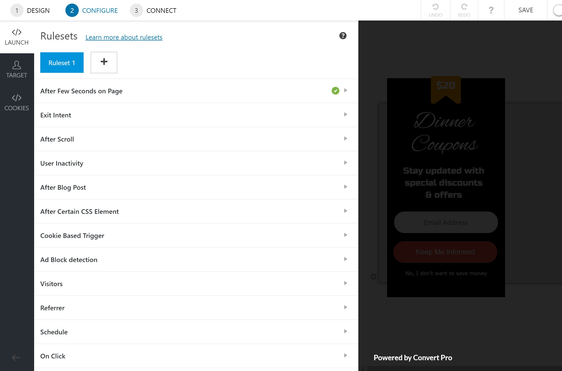Expand the After Scroll rule
The image size is (562, 371).
[346, 139]
